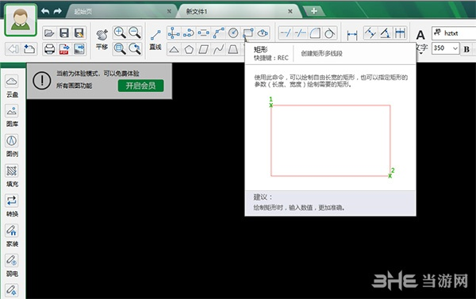Select the parallelogram shape tool
476x299 pixels.
[203, 49]
